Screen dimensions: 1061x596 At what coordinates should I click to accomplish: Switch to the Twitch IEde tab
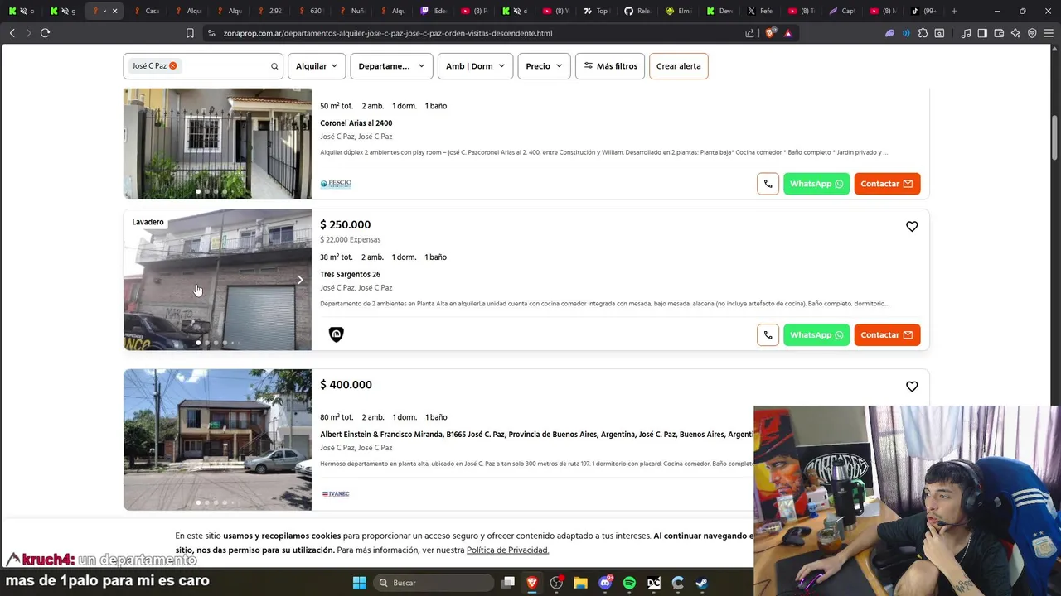[434, 11]
